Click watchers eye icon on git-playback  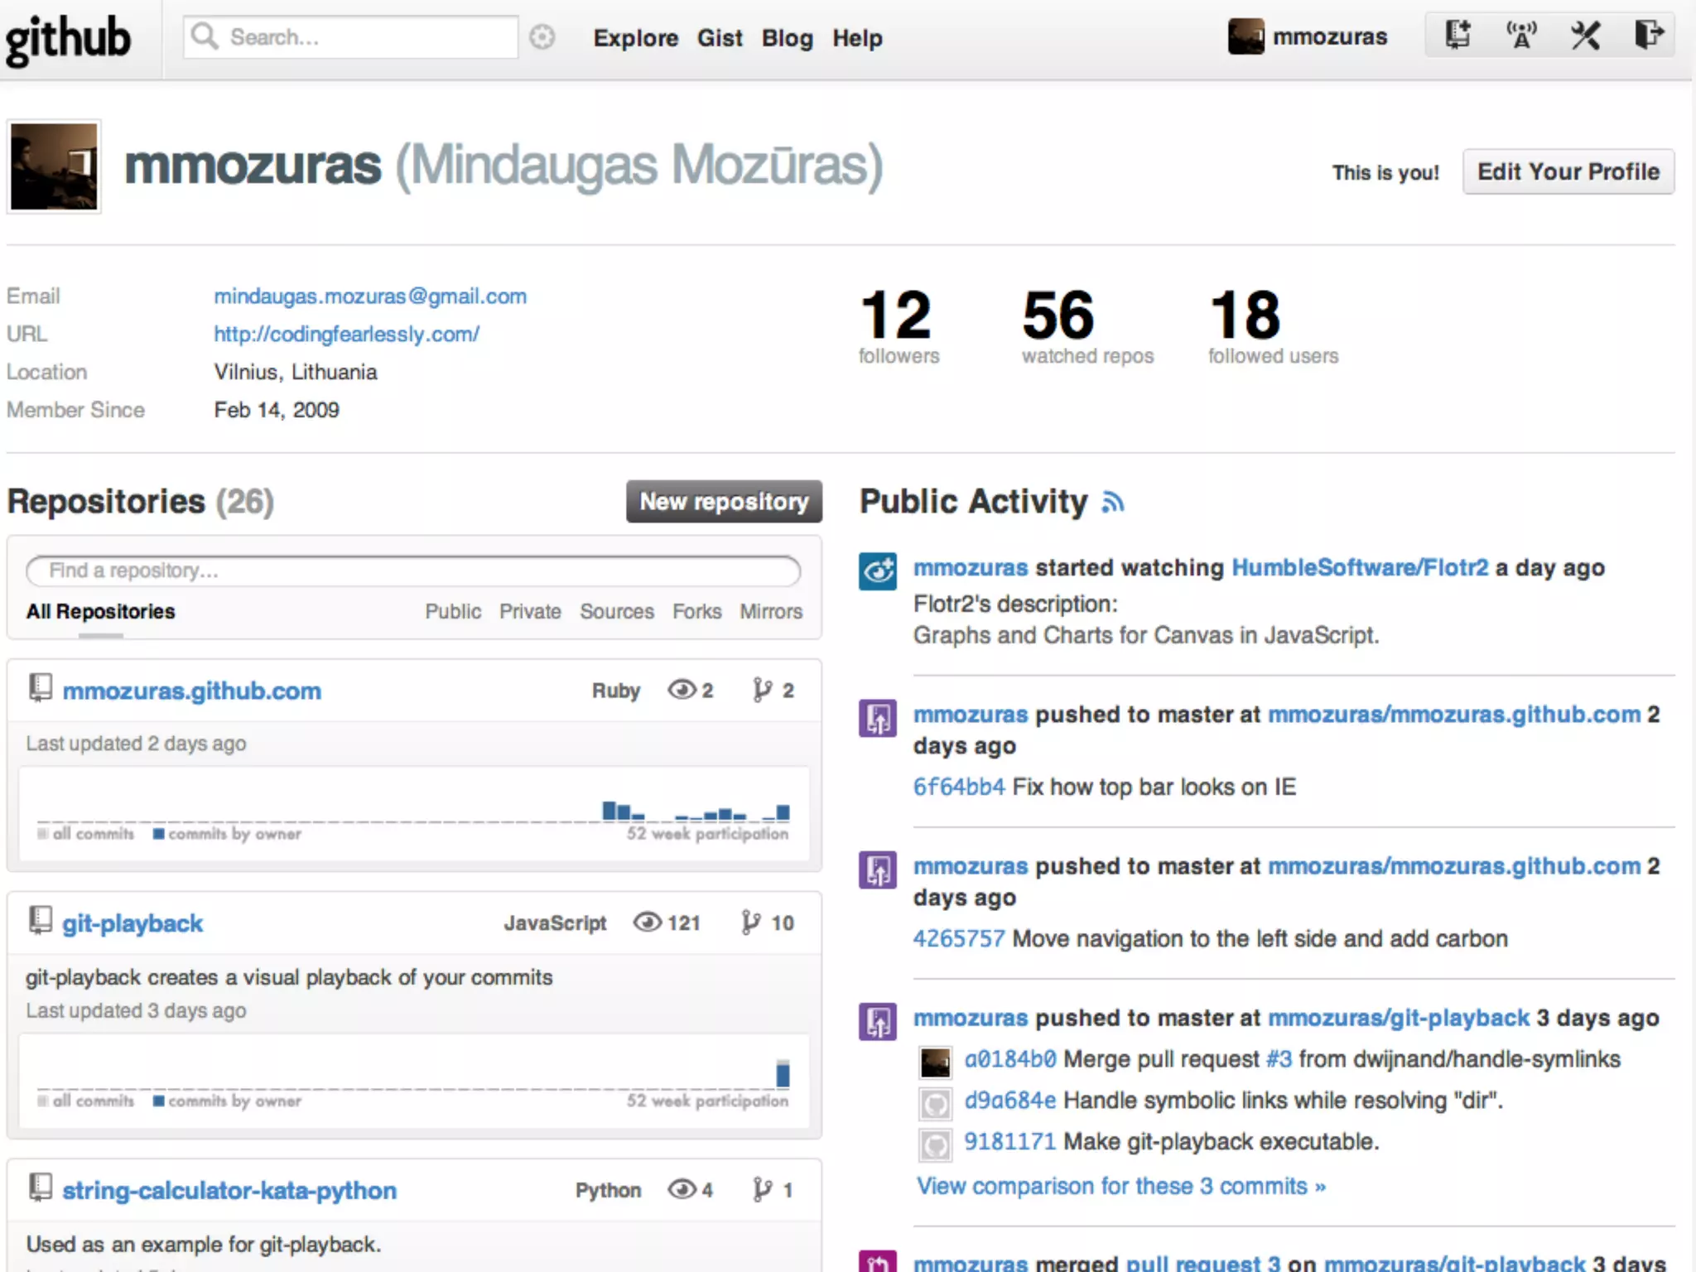click(x=648, y=923)
